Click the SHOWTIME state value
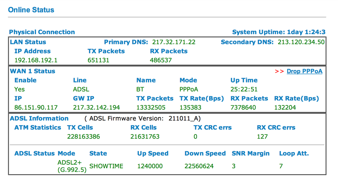This screenshot has height=191, width=338. click(x=106, y=166)
